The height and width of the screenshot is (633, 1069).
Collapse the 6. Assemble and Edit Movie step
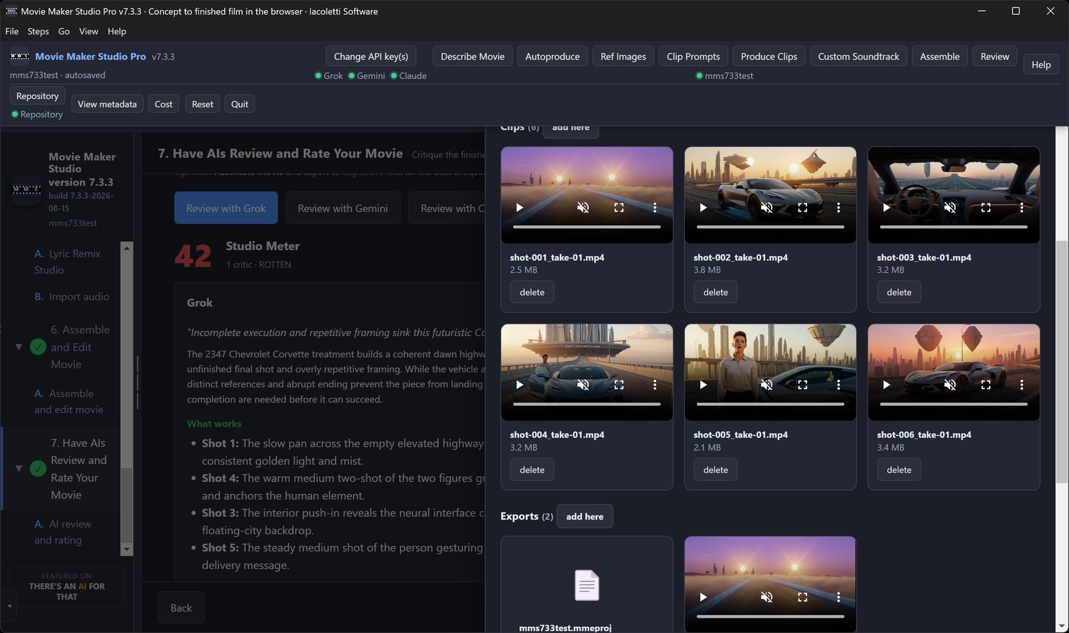(x=19, y=347)
